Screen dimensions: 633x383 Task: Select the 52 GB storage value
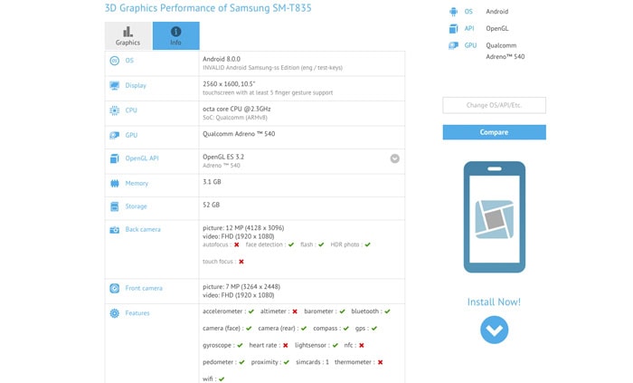click(x=211, y=205)
